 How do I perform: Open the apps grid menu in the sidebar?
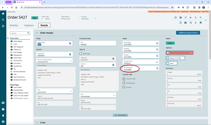[x=3, y=26]
